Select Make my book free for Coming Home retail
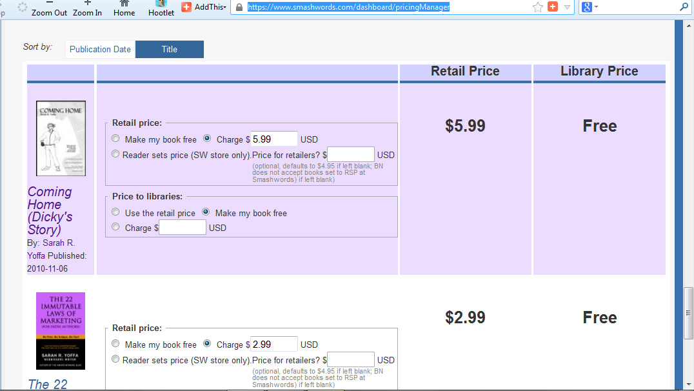694x391 pixels. (x=115, y=139)
